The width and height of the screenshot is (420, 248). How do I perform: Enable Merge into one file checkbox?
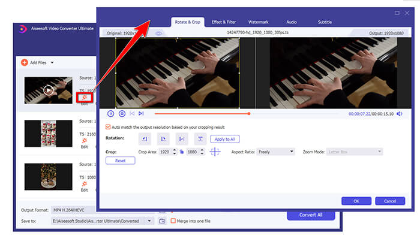[173, 221]
